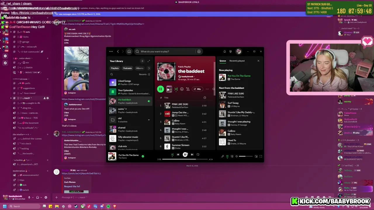This screenshot has height=210, width=374.
Task: Pause playback in bottom player bar
Action: click(x=185, y=155)
